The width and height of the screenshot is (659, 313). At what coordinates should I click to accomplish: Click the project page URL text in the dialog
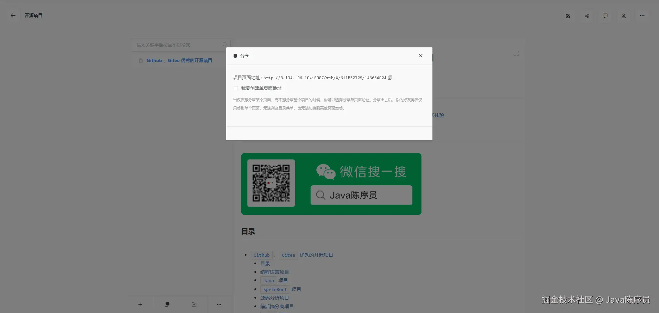pos(325,78)
